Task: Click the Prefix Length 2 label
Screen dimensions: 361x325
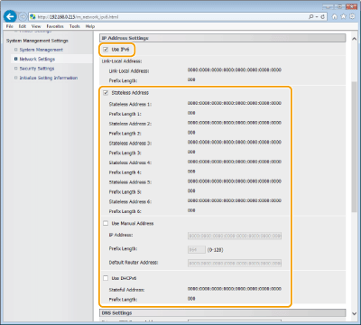Action: (x=125, y=134)
